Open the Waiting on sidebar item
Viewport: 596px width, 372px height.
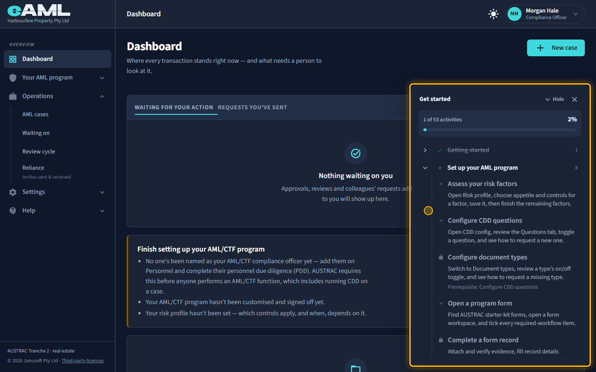(x=36, y=133)
